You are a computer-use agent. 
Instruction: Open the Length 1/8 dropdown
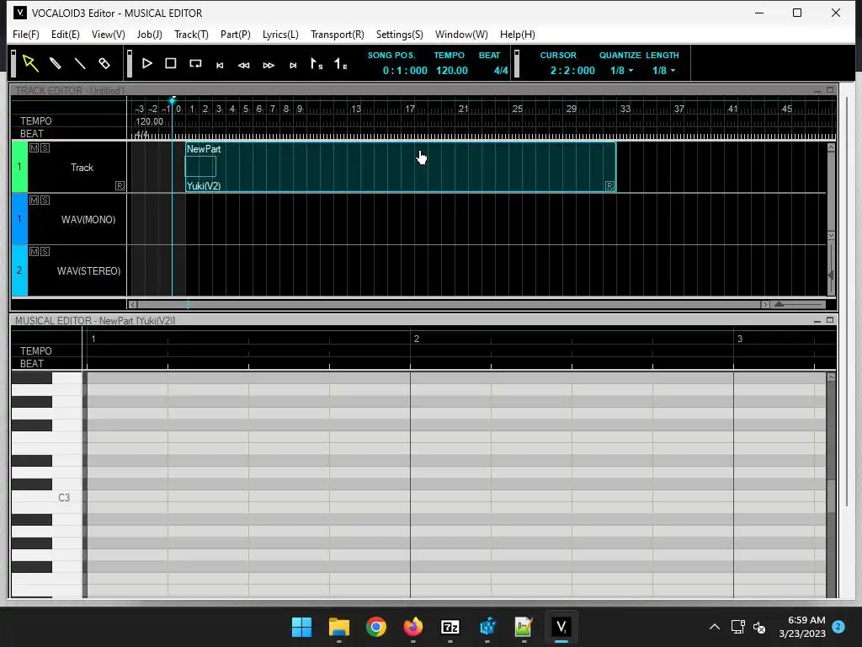tap(664, 71)
